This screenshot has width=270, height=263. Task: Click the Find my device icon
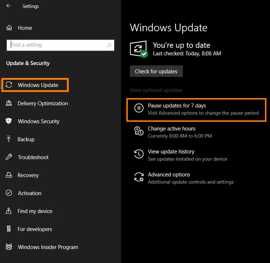click(9, 211)
